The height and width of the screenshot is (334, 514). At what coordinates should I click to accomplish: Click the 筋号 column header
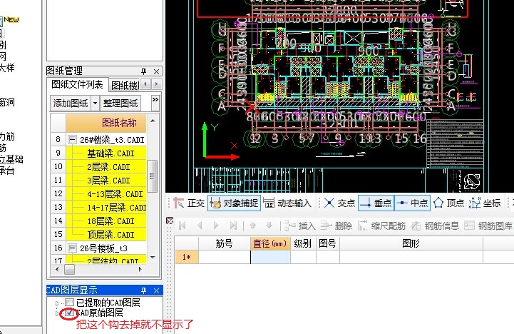tap(225, 243)
